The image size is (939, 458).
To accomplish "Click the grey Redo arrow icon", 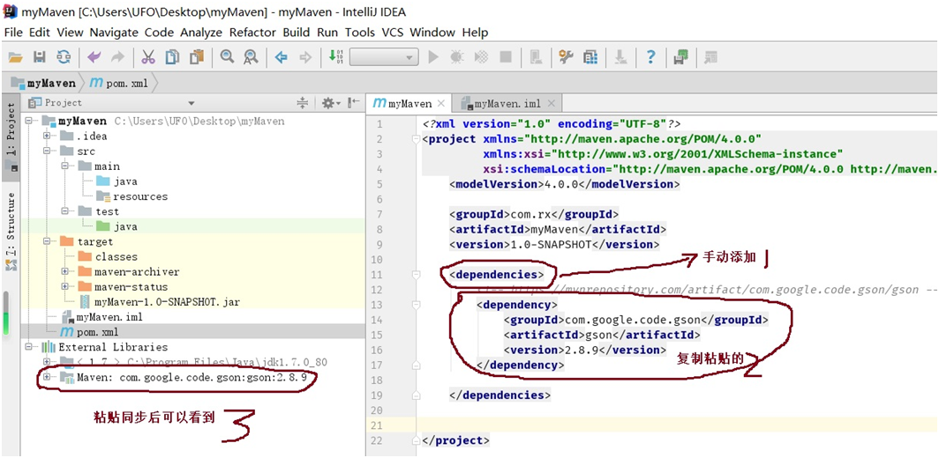I will [118, 57].
